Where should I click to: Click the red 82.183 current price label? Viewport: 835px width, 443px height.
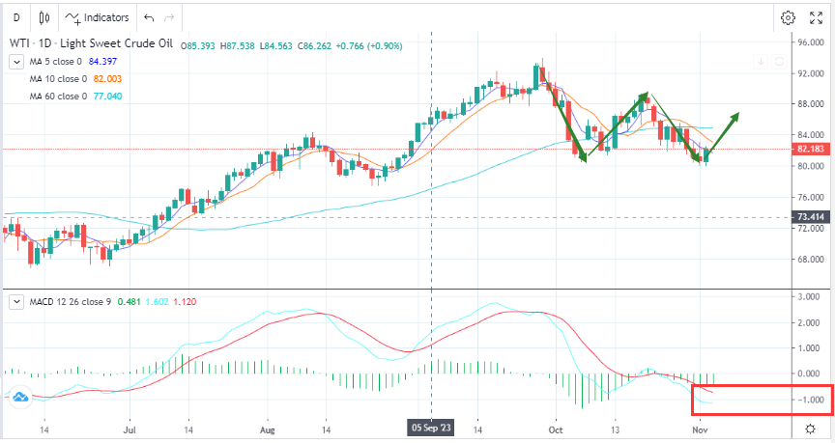coord(812,149)
